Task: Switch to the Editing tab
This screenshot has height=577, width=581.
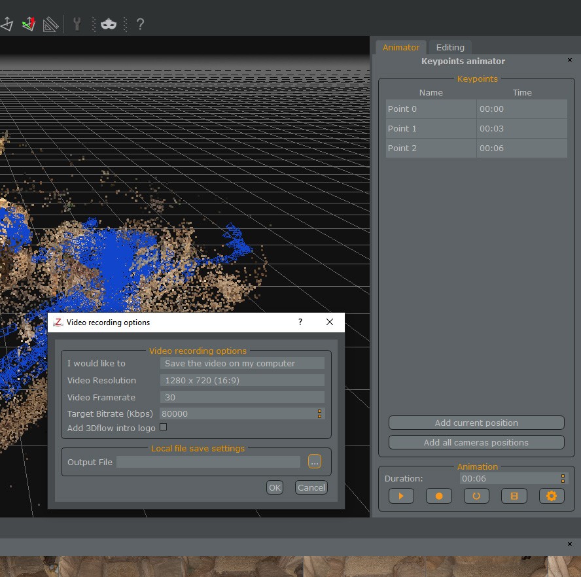Action: coord(450,47)
